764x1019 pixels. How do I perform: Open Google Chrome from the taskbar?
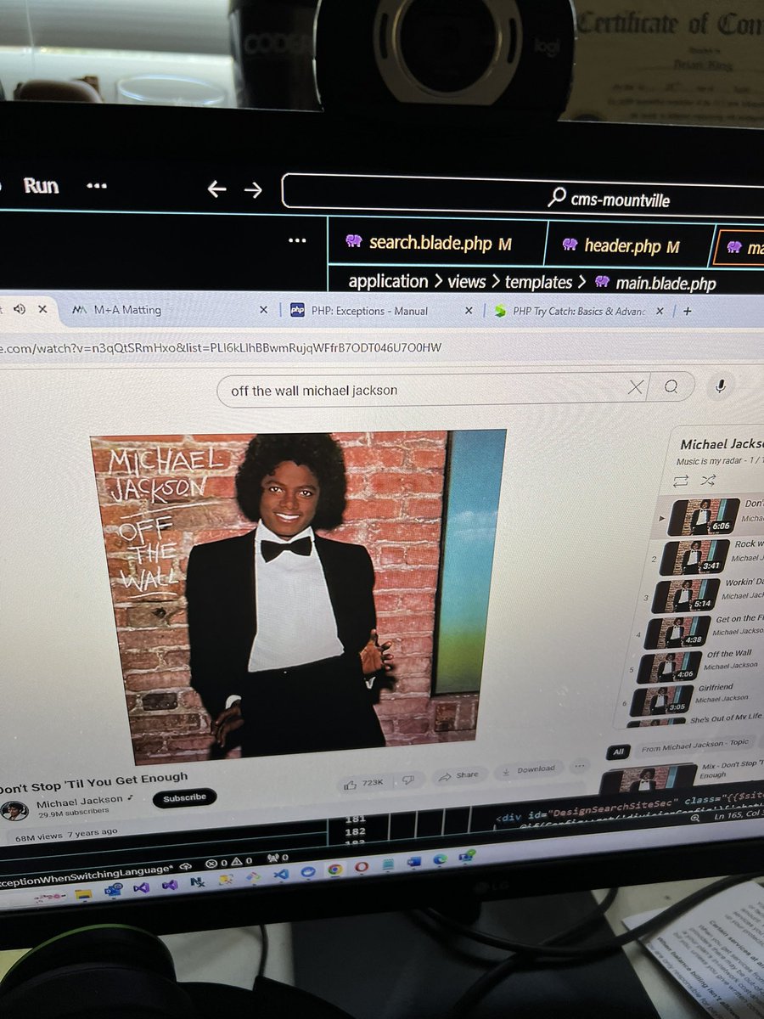coord(335,870)
